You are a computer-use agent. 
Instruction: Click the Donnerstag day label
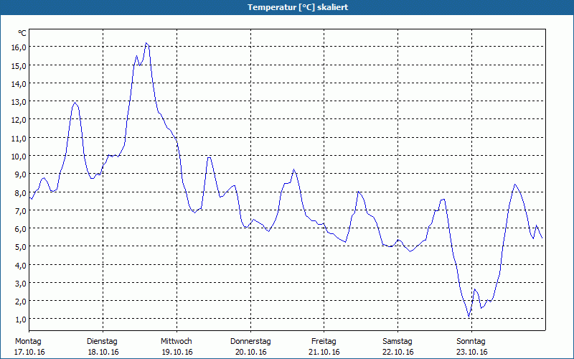pos(250,342)
